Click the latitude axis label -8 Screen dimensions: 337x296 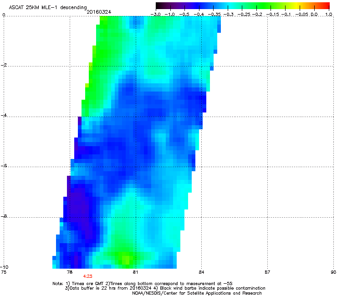(x=4, y=216)
